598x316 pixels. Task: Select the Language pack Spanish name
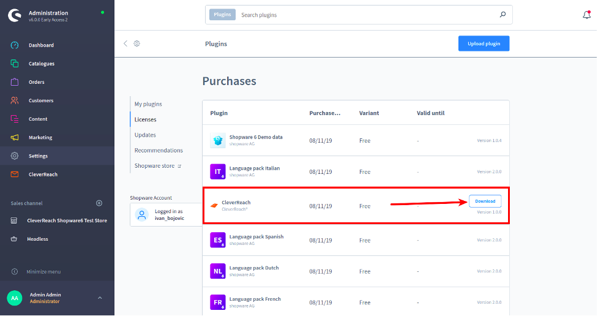coord(256,236)
